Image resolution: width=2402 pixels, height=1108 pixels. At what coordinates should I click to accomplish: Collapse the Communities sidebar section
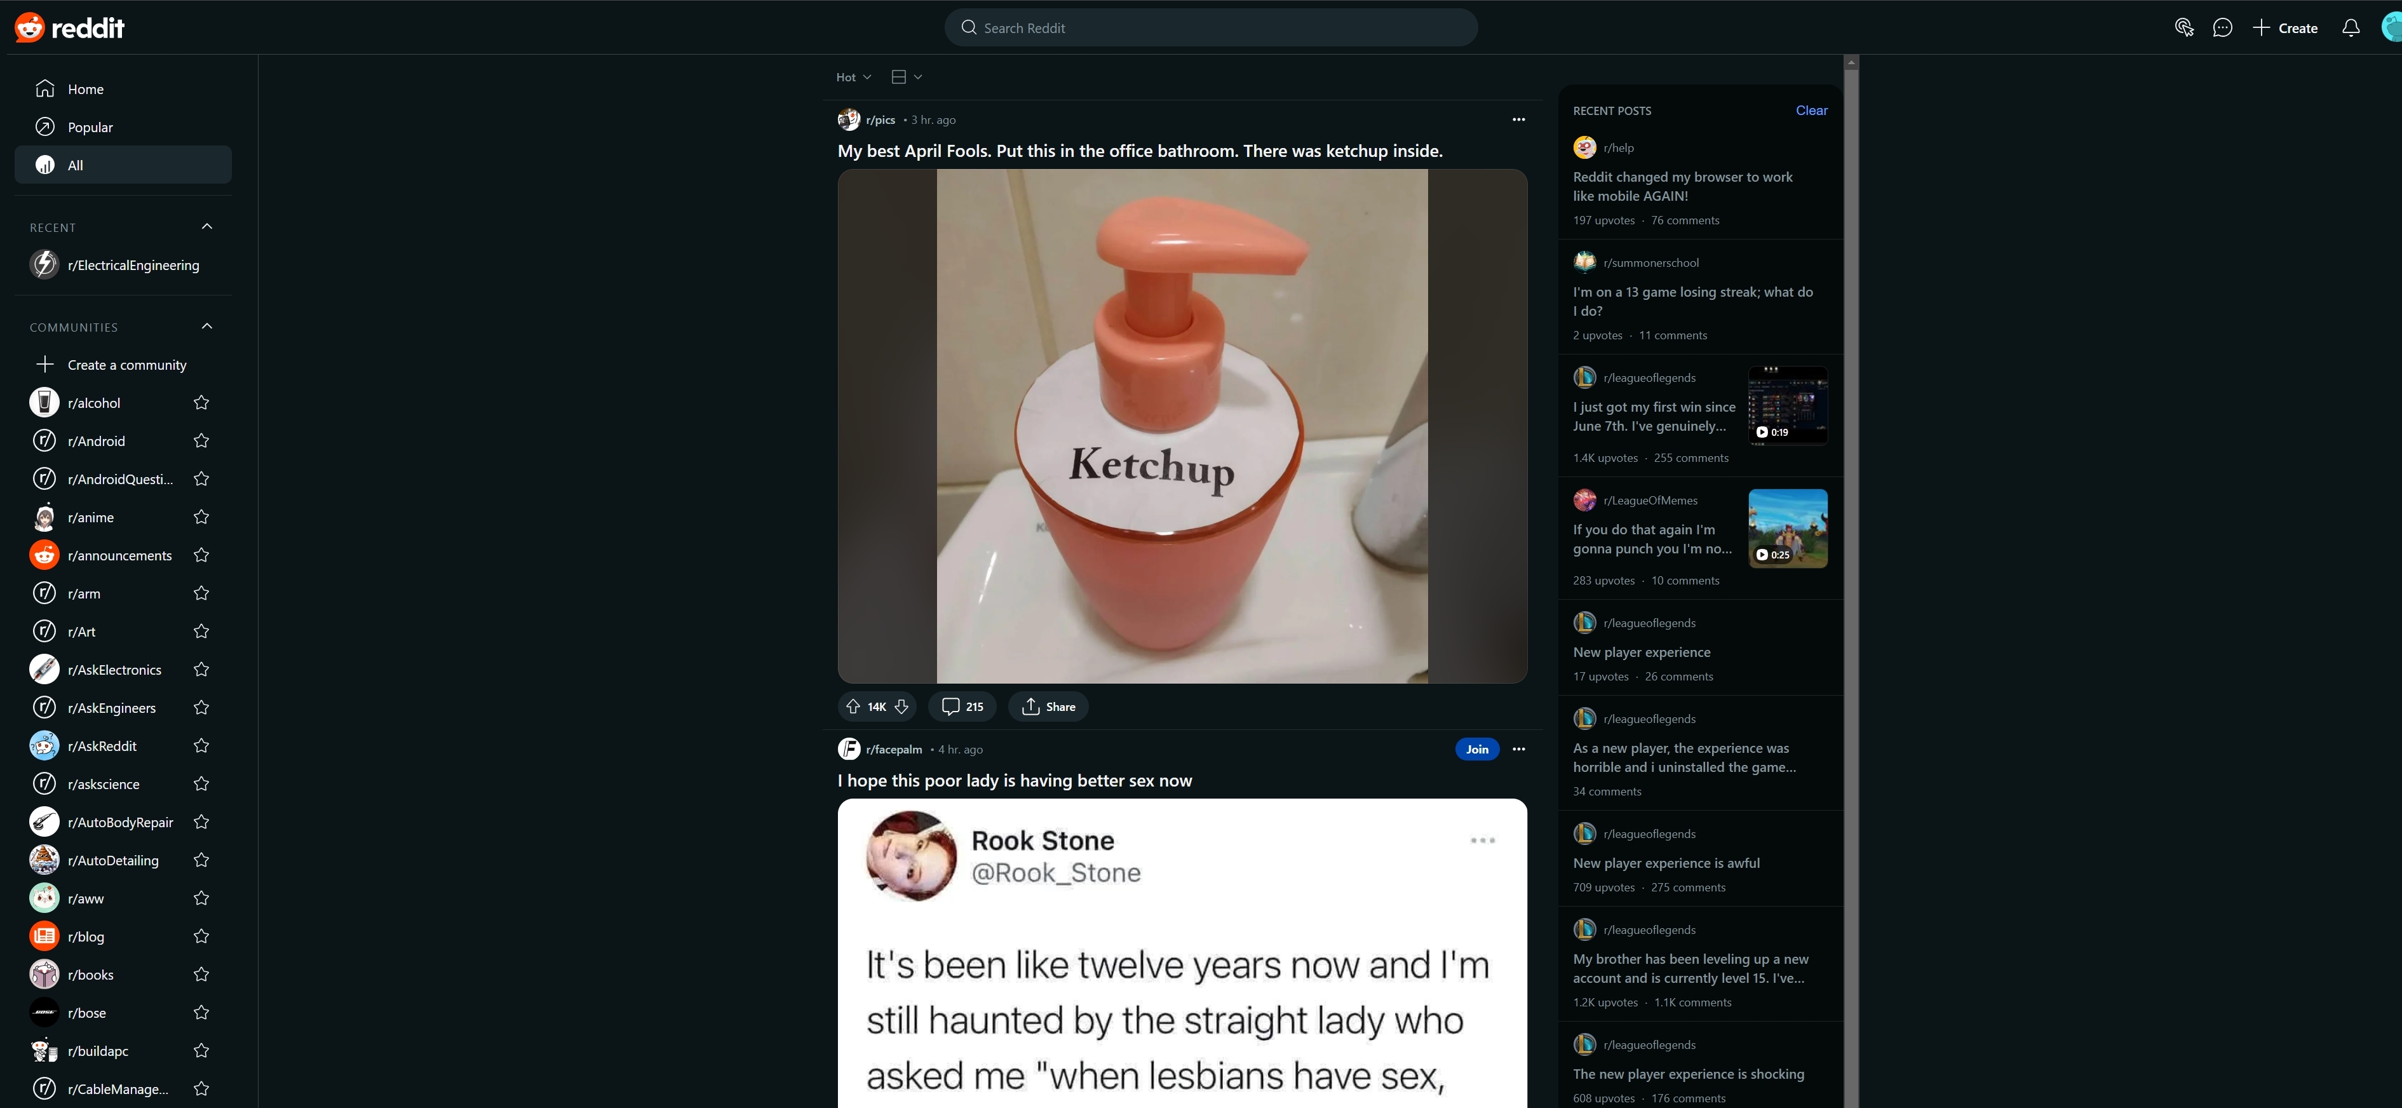tap(206, 325)
